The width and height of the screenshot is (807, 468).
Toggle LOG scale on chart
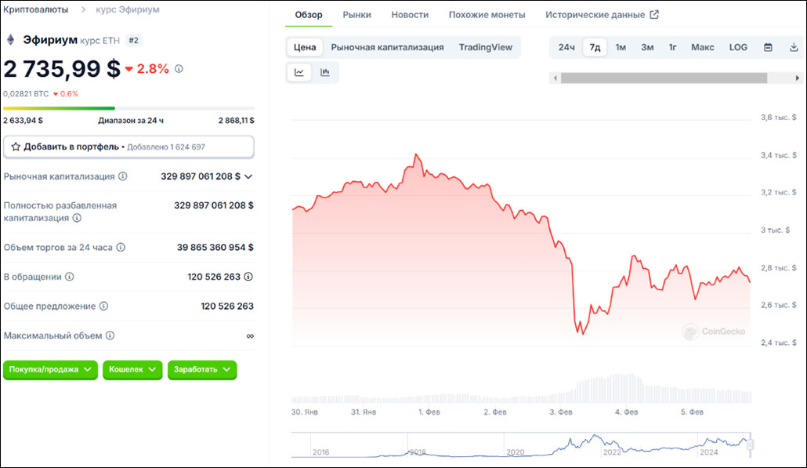tap(738, 47)
